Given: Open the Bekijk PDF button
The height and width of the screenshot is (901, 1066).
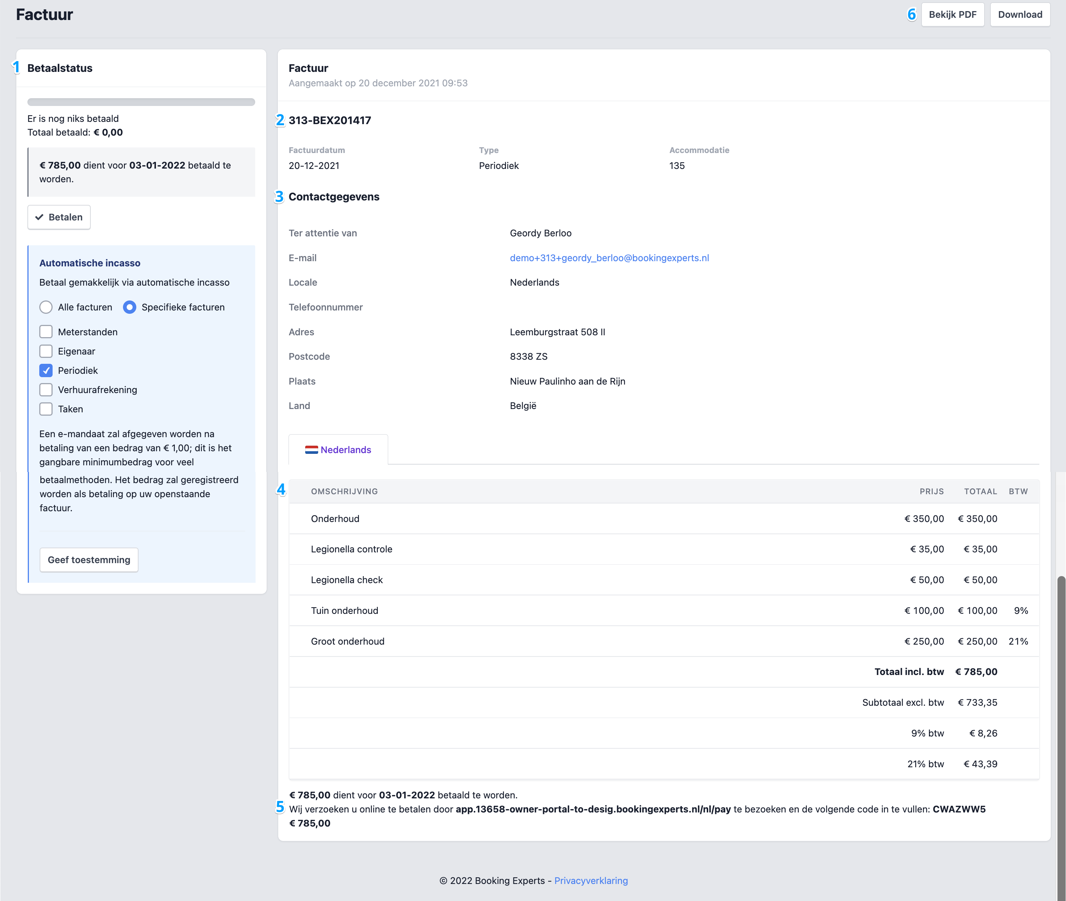Looking at the screenshot, I should 952,14.
